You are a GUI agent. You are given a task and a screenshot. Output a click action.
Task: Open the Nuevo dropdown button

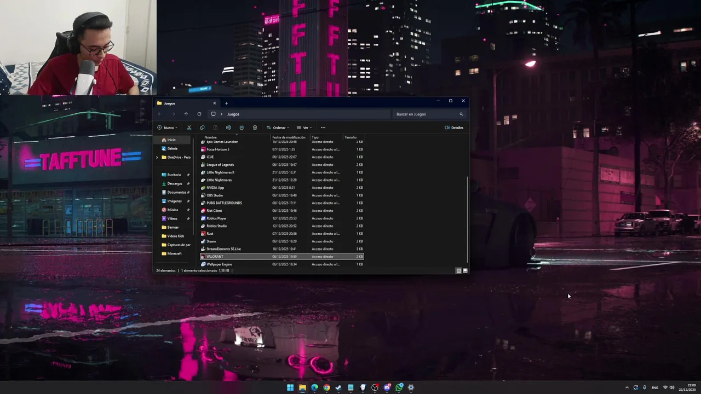pos(167,128)
